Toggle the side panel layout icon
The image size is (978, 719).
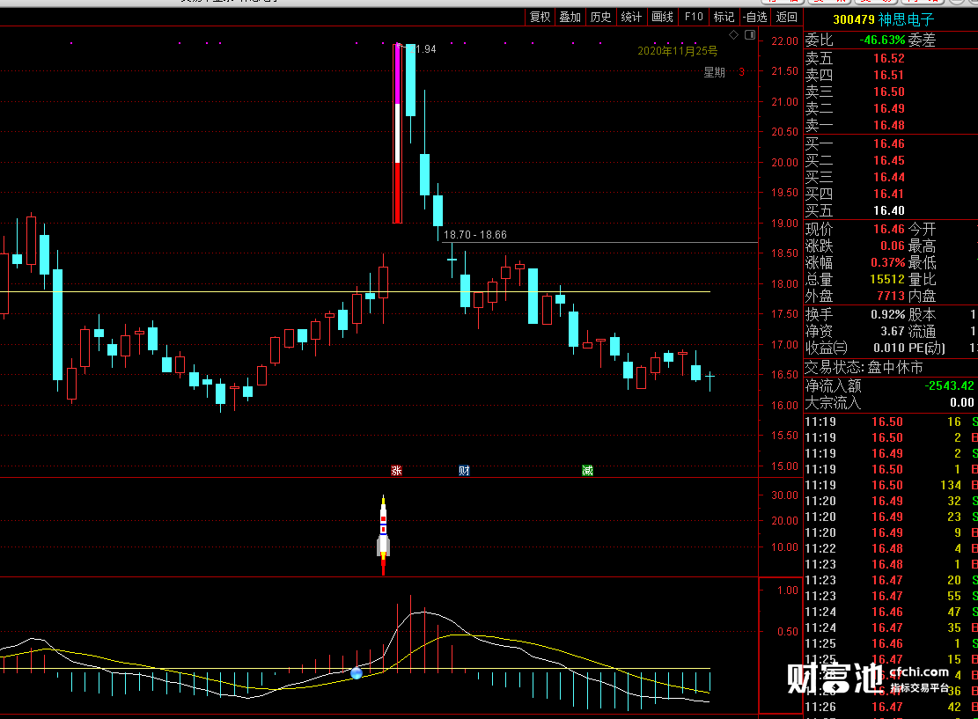(750, 35)
